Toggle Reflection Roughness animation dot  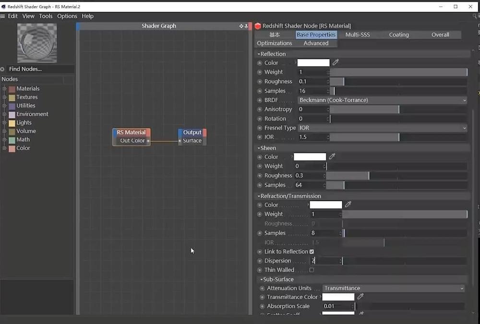[x=260, y=82]
